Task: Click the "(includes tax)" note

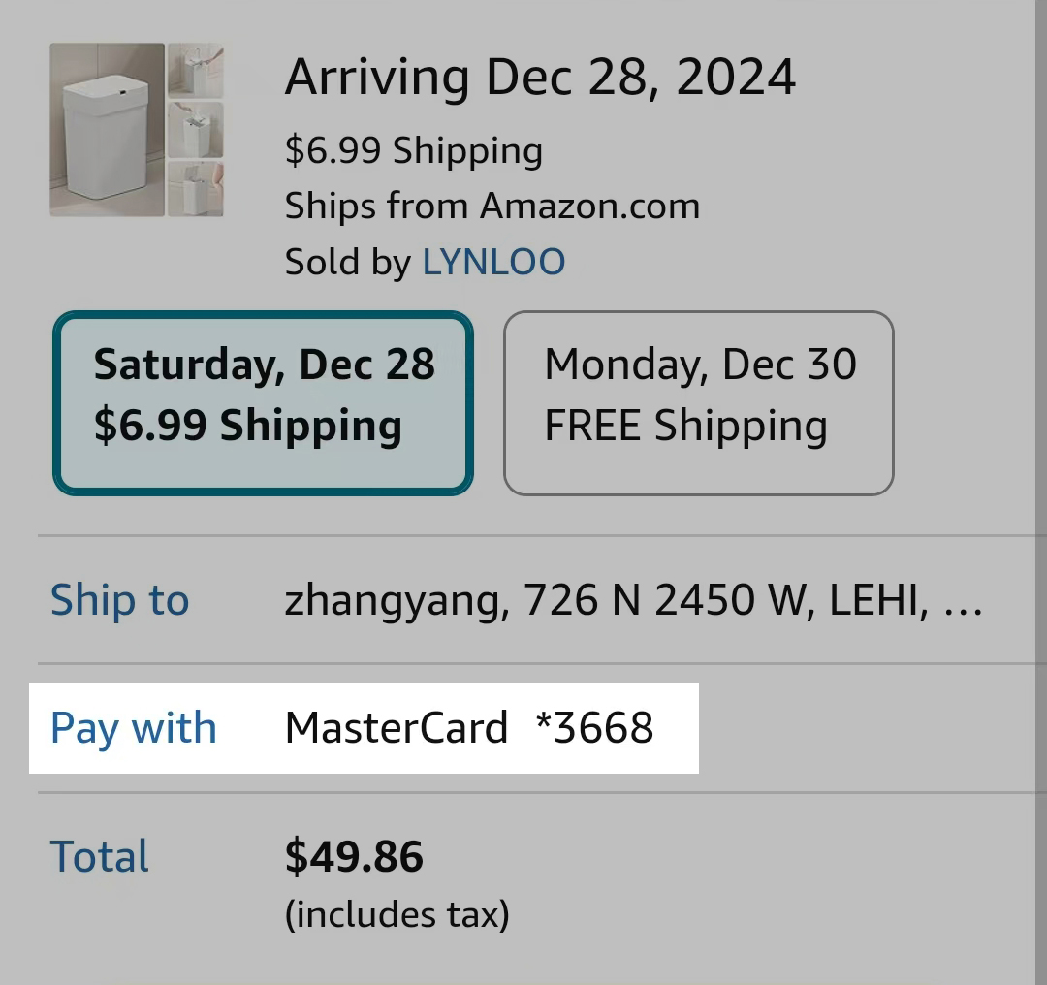Action: [397, 914]
